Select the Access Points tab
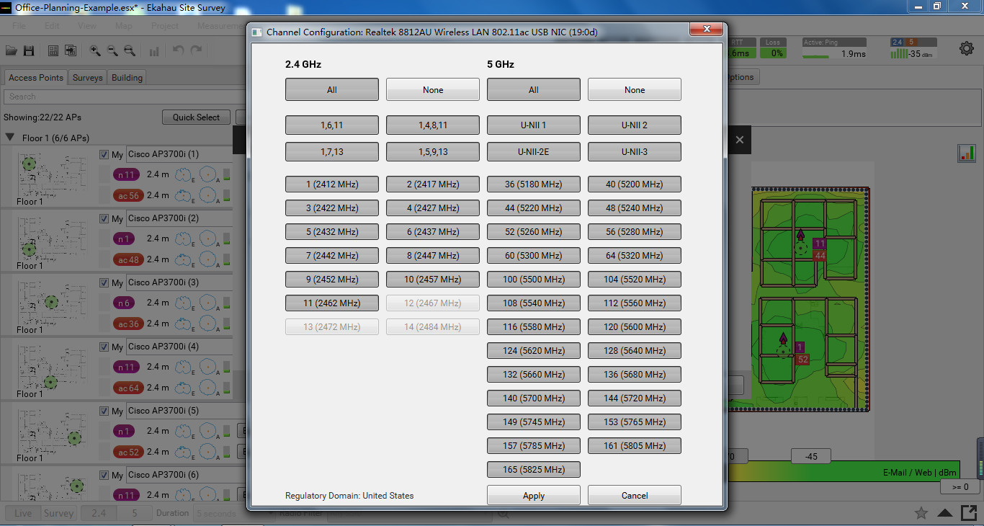This screenshot has width=984, height=526. 36,77
